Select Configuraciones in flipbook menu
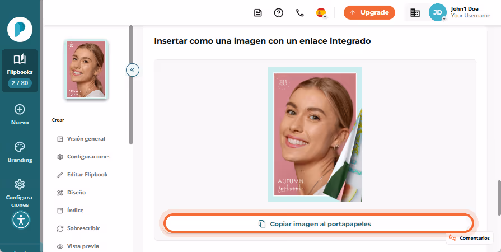 84,157
